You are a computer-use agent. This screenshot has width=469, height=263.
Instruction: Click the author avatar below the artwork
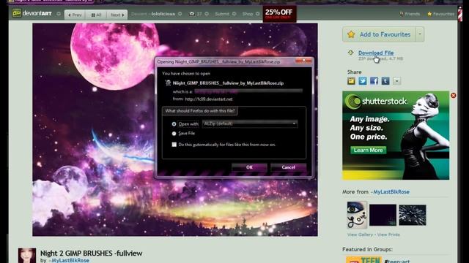coord(27,256)
